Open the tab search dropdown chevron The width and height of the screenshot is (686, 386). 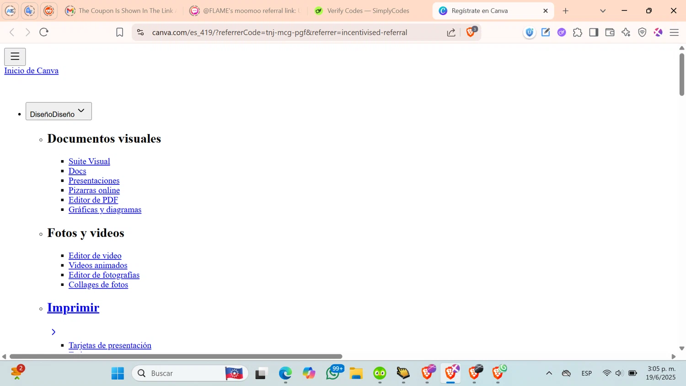[x=603, y=11]
